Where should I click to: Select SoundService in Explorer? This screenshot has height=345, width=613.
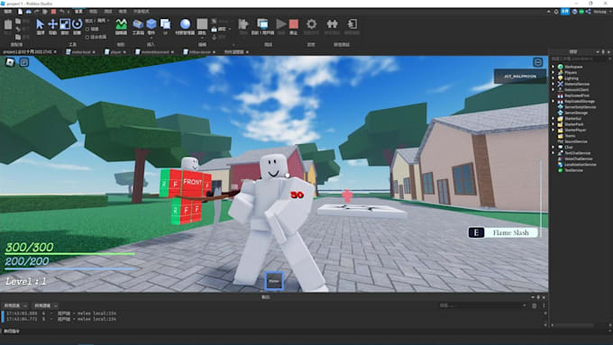click(x=575, y=141)
